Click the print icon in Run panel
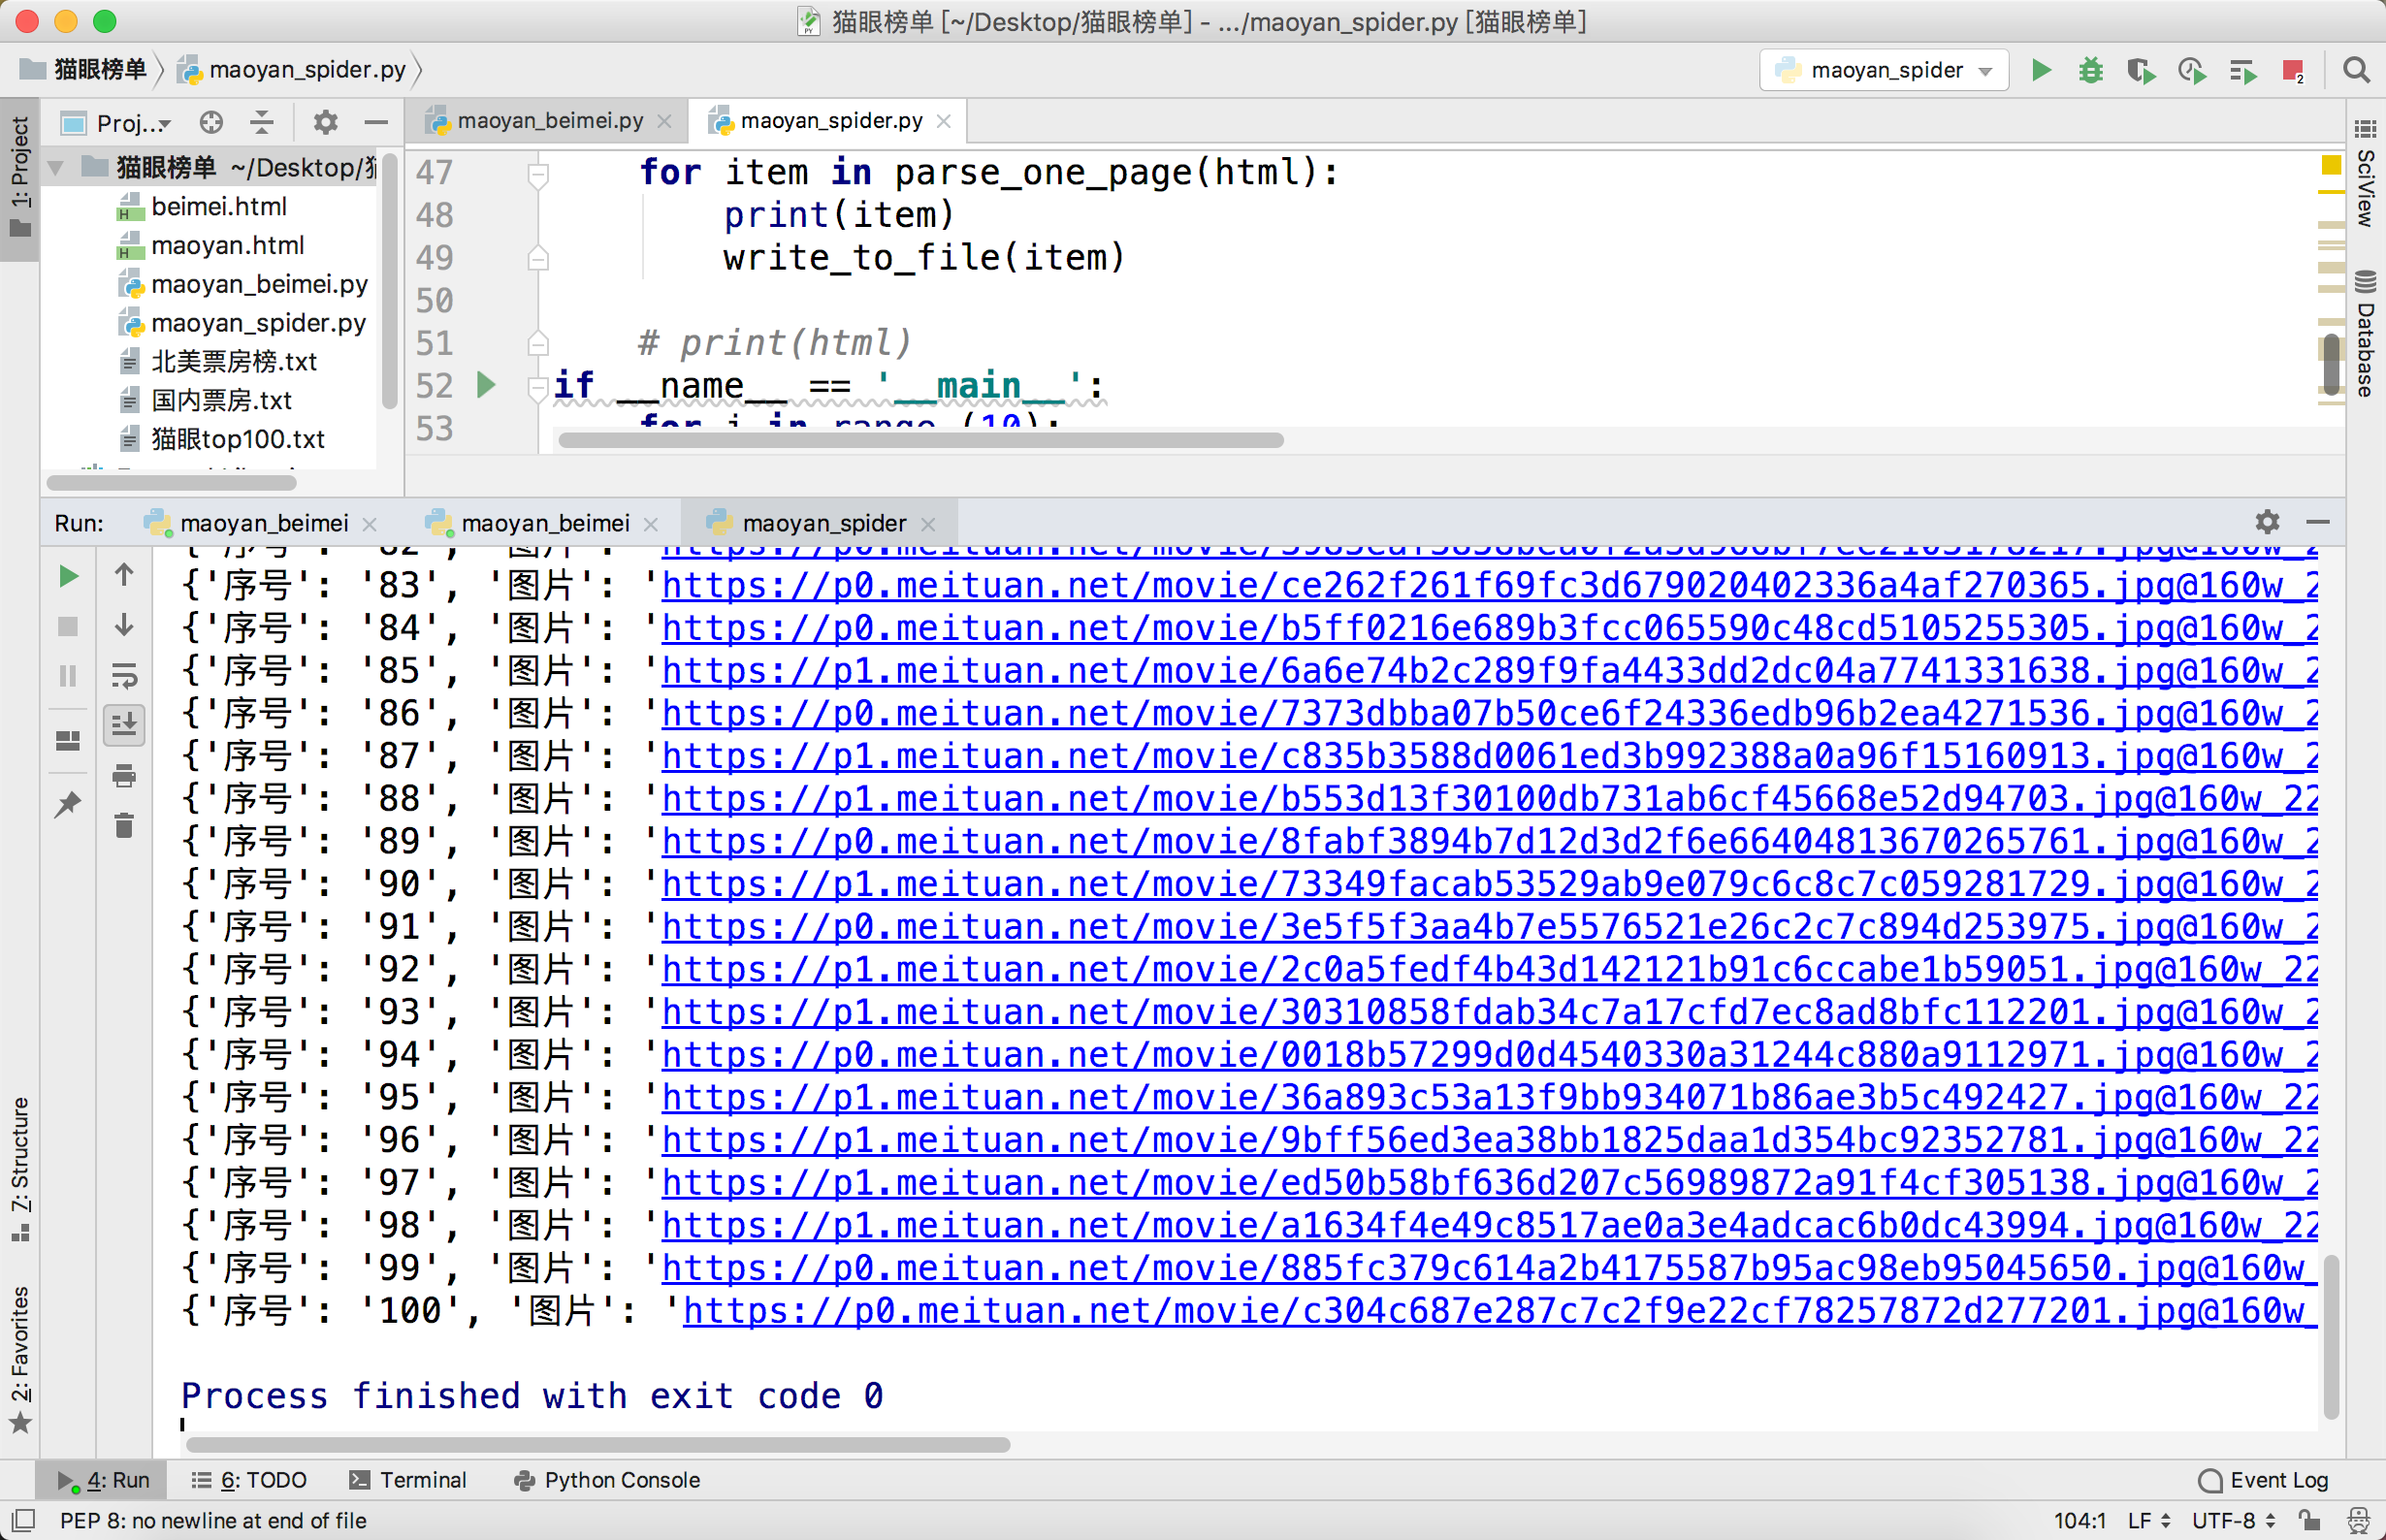The image size is (2386, 1540). pos(124,776)
